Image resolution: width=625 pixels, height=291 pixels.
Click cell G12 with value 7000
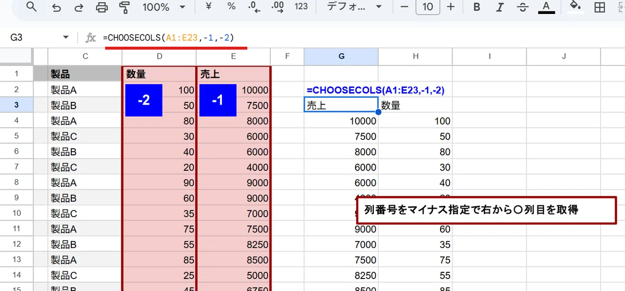point(341,245)
